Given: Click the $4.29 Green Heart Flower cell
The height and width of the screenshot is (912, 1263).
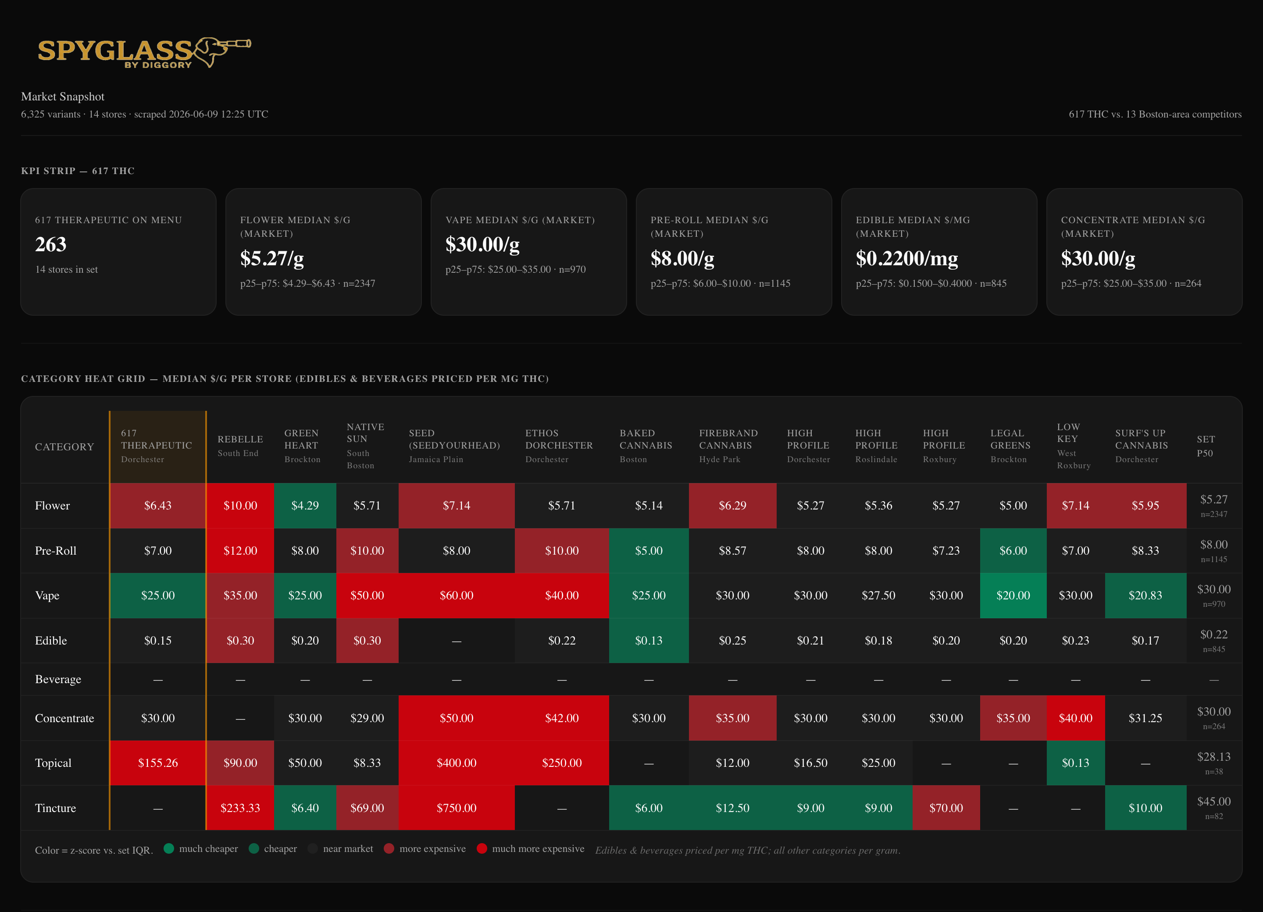Looking at the screenshot, I should point(305,506).
